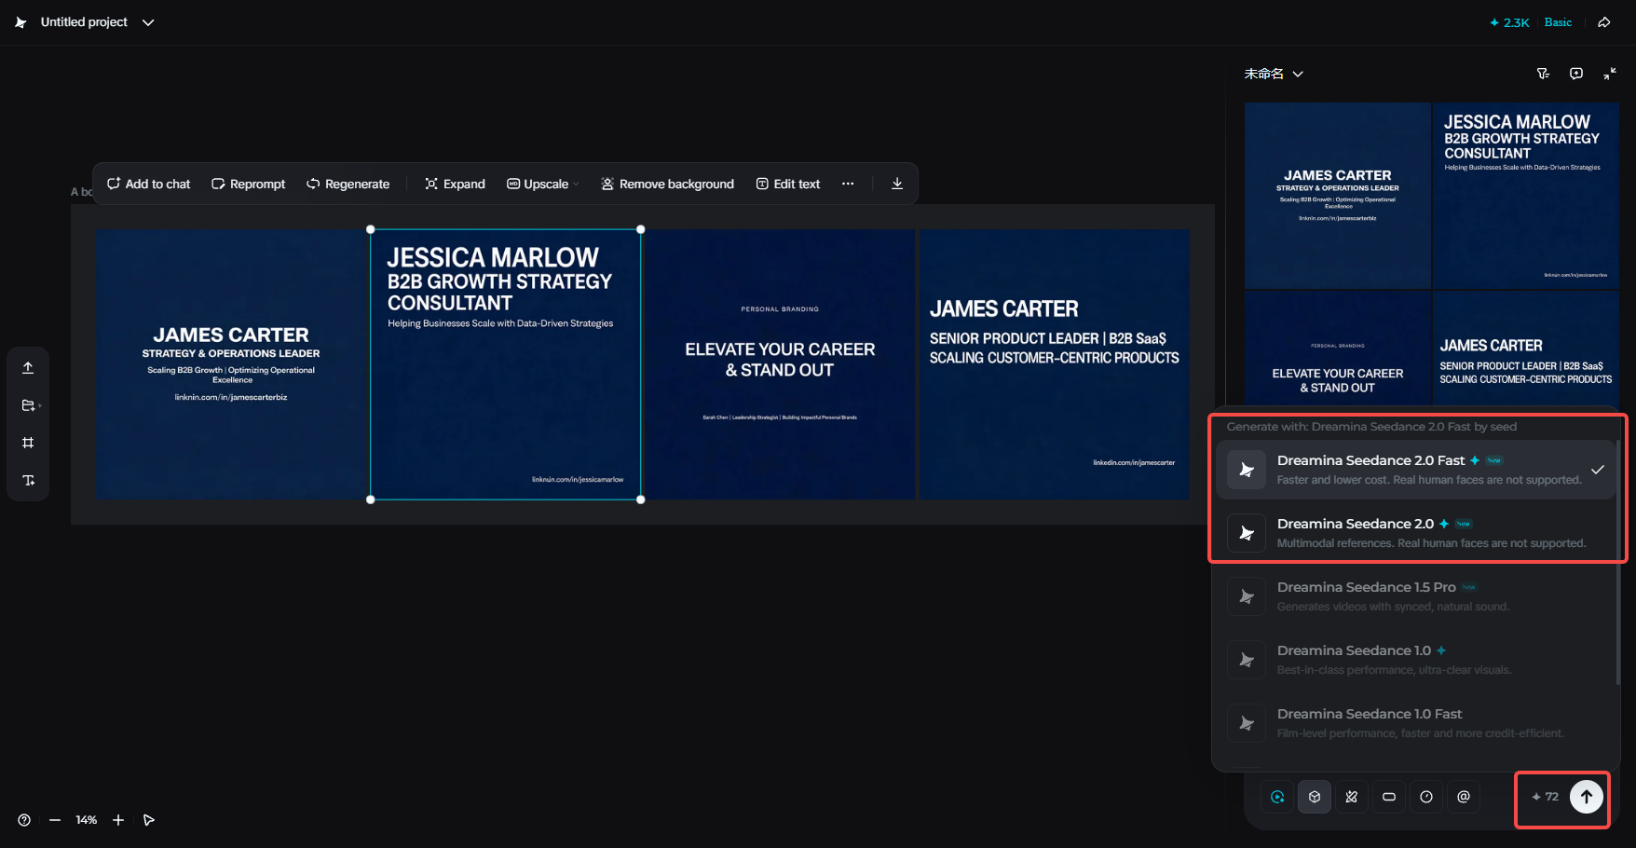Click Regenerate in the image toolbar
The image size is (1636, 848).
click(x=348, y=184)
